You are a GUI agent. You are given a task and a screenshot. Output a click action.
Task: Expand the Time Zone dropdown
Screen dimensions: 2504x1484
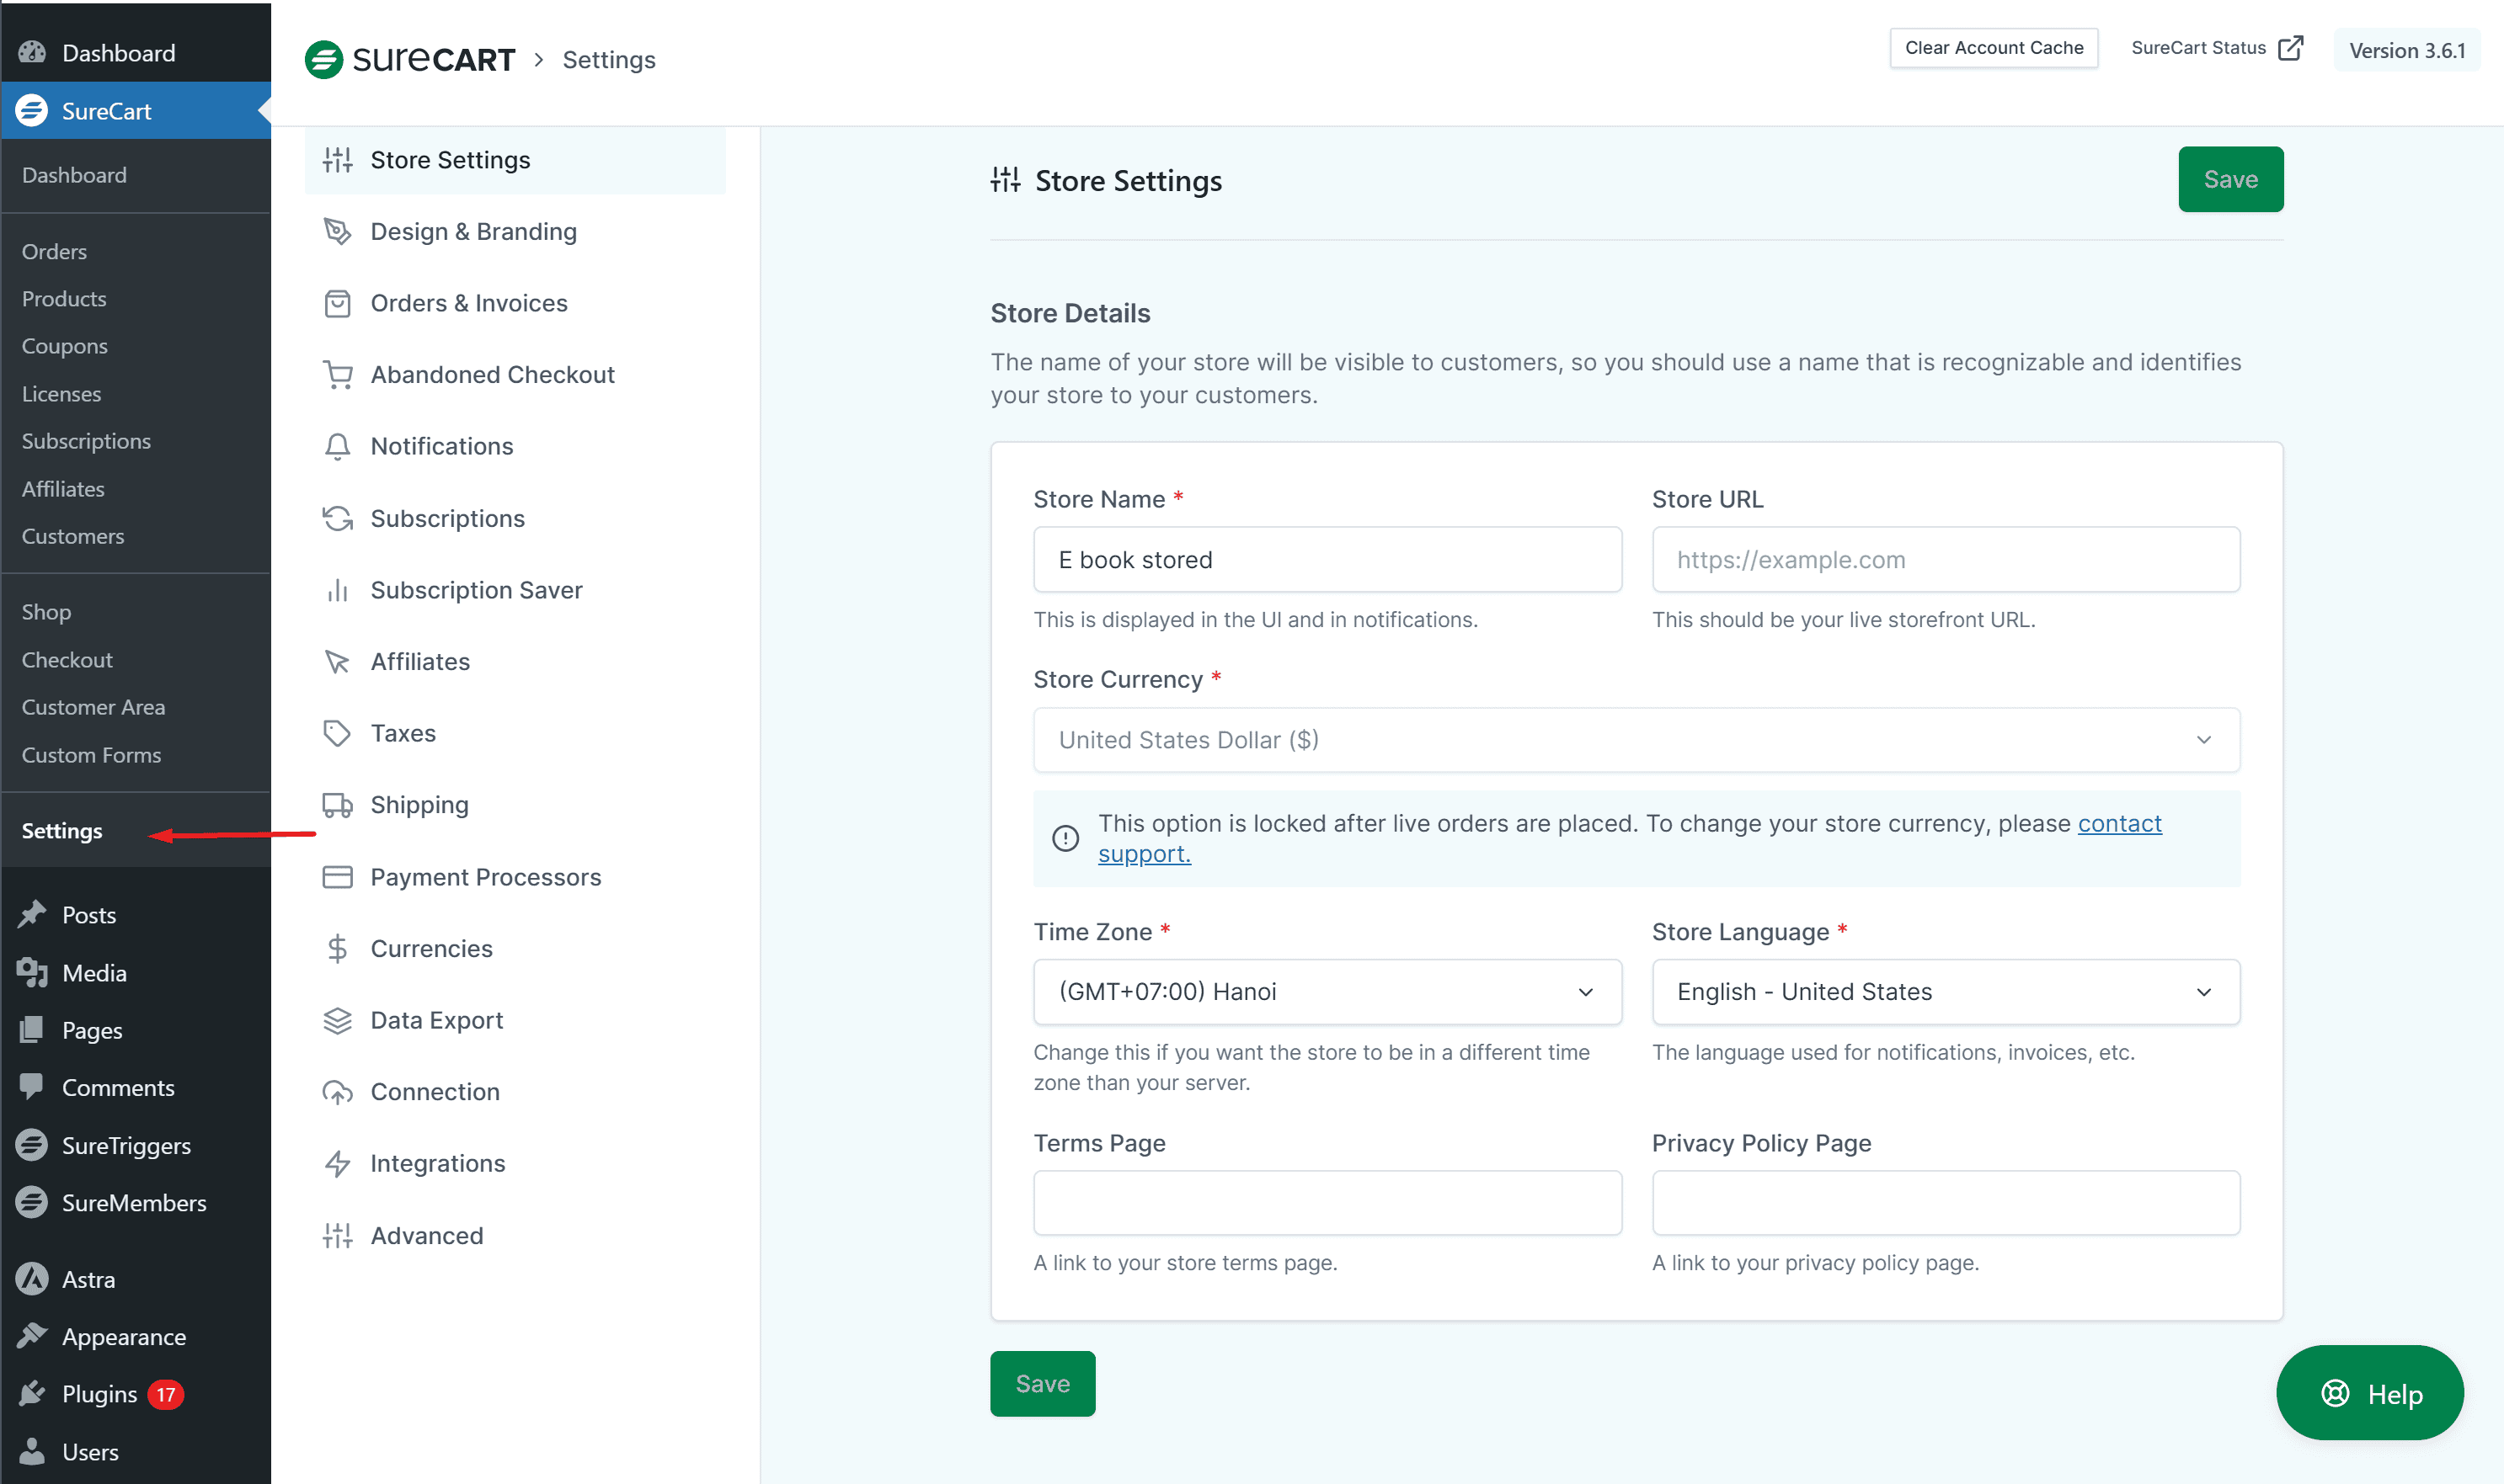point(1327,992)
